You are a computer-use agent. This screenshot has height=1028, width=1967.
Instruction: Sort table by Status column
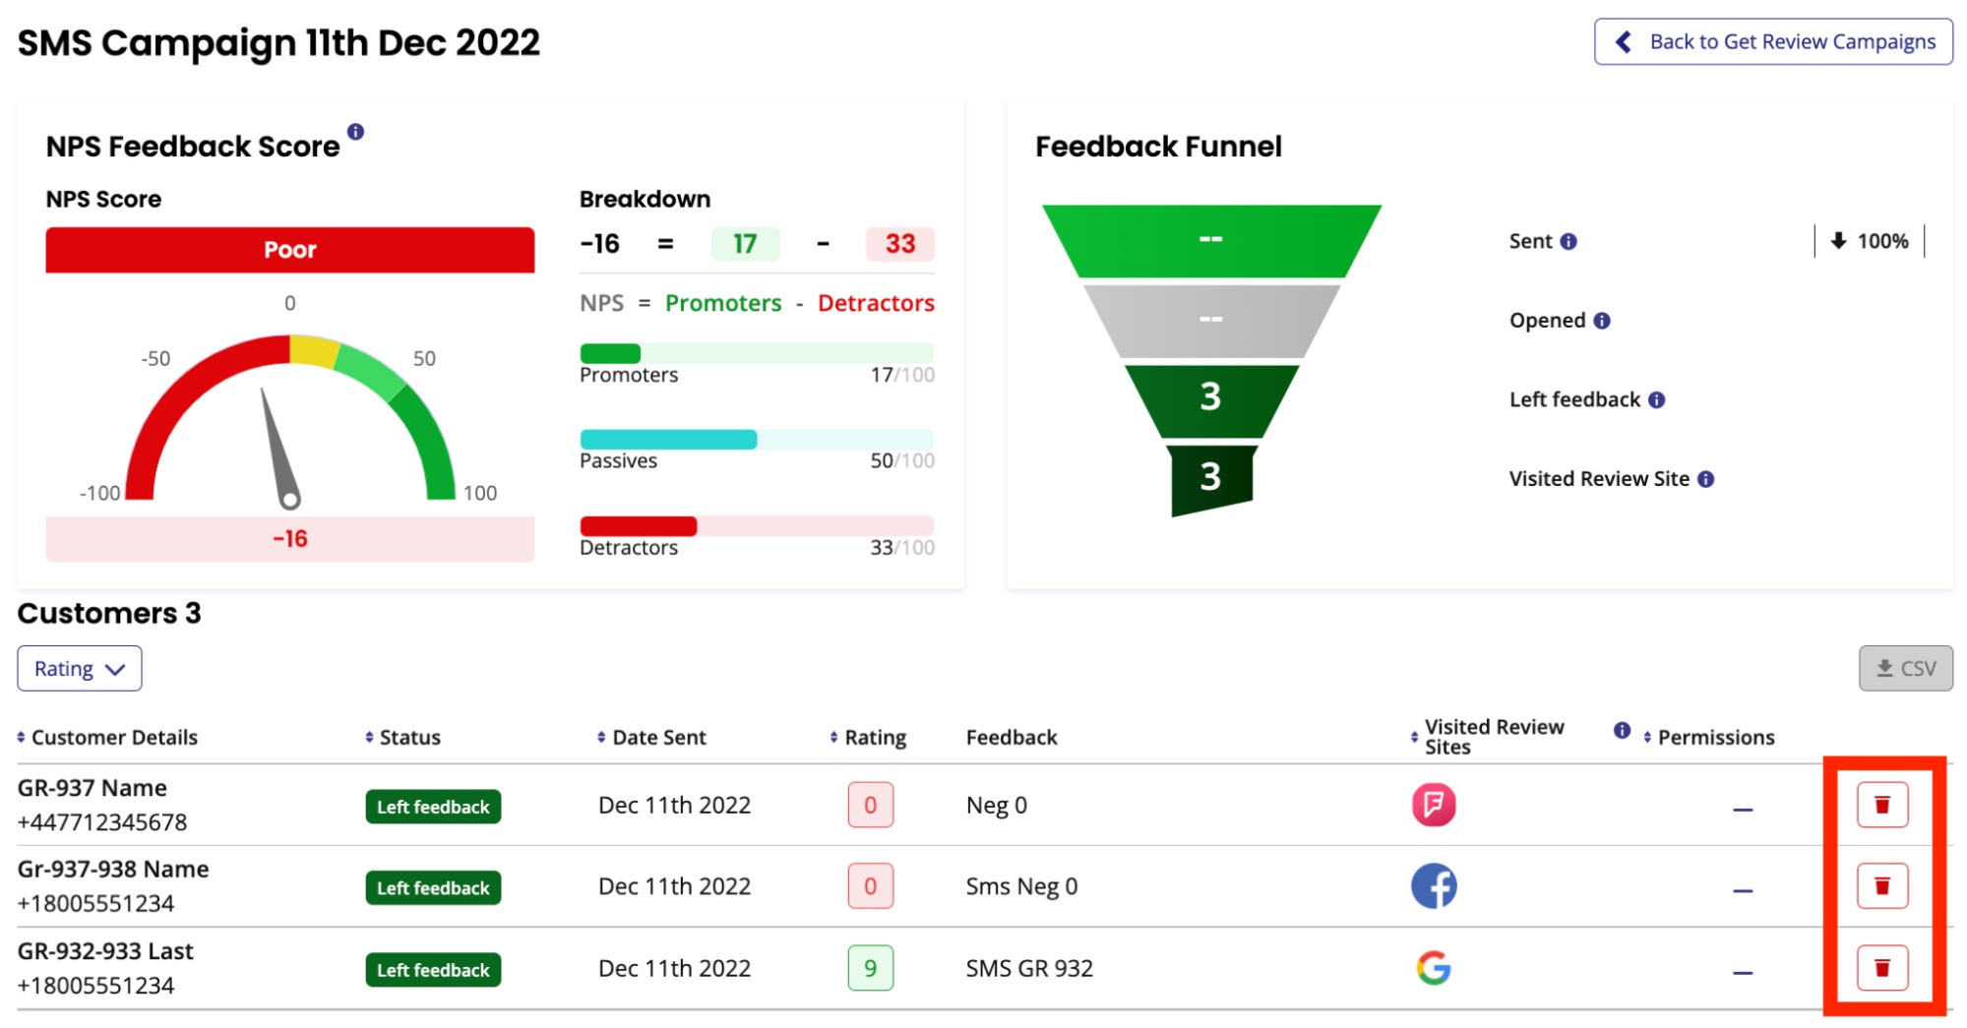coord(402,738)
